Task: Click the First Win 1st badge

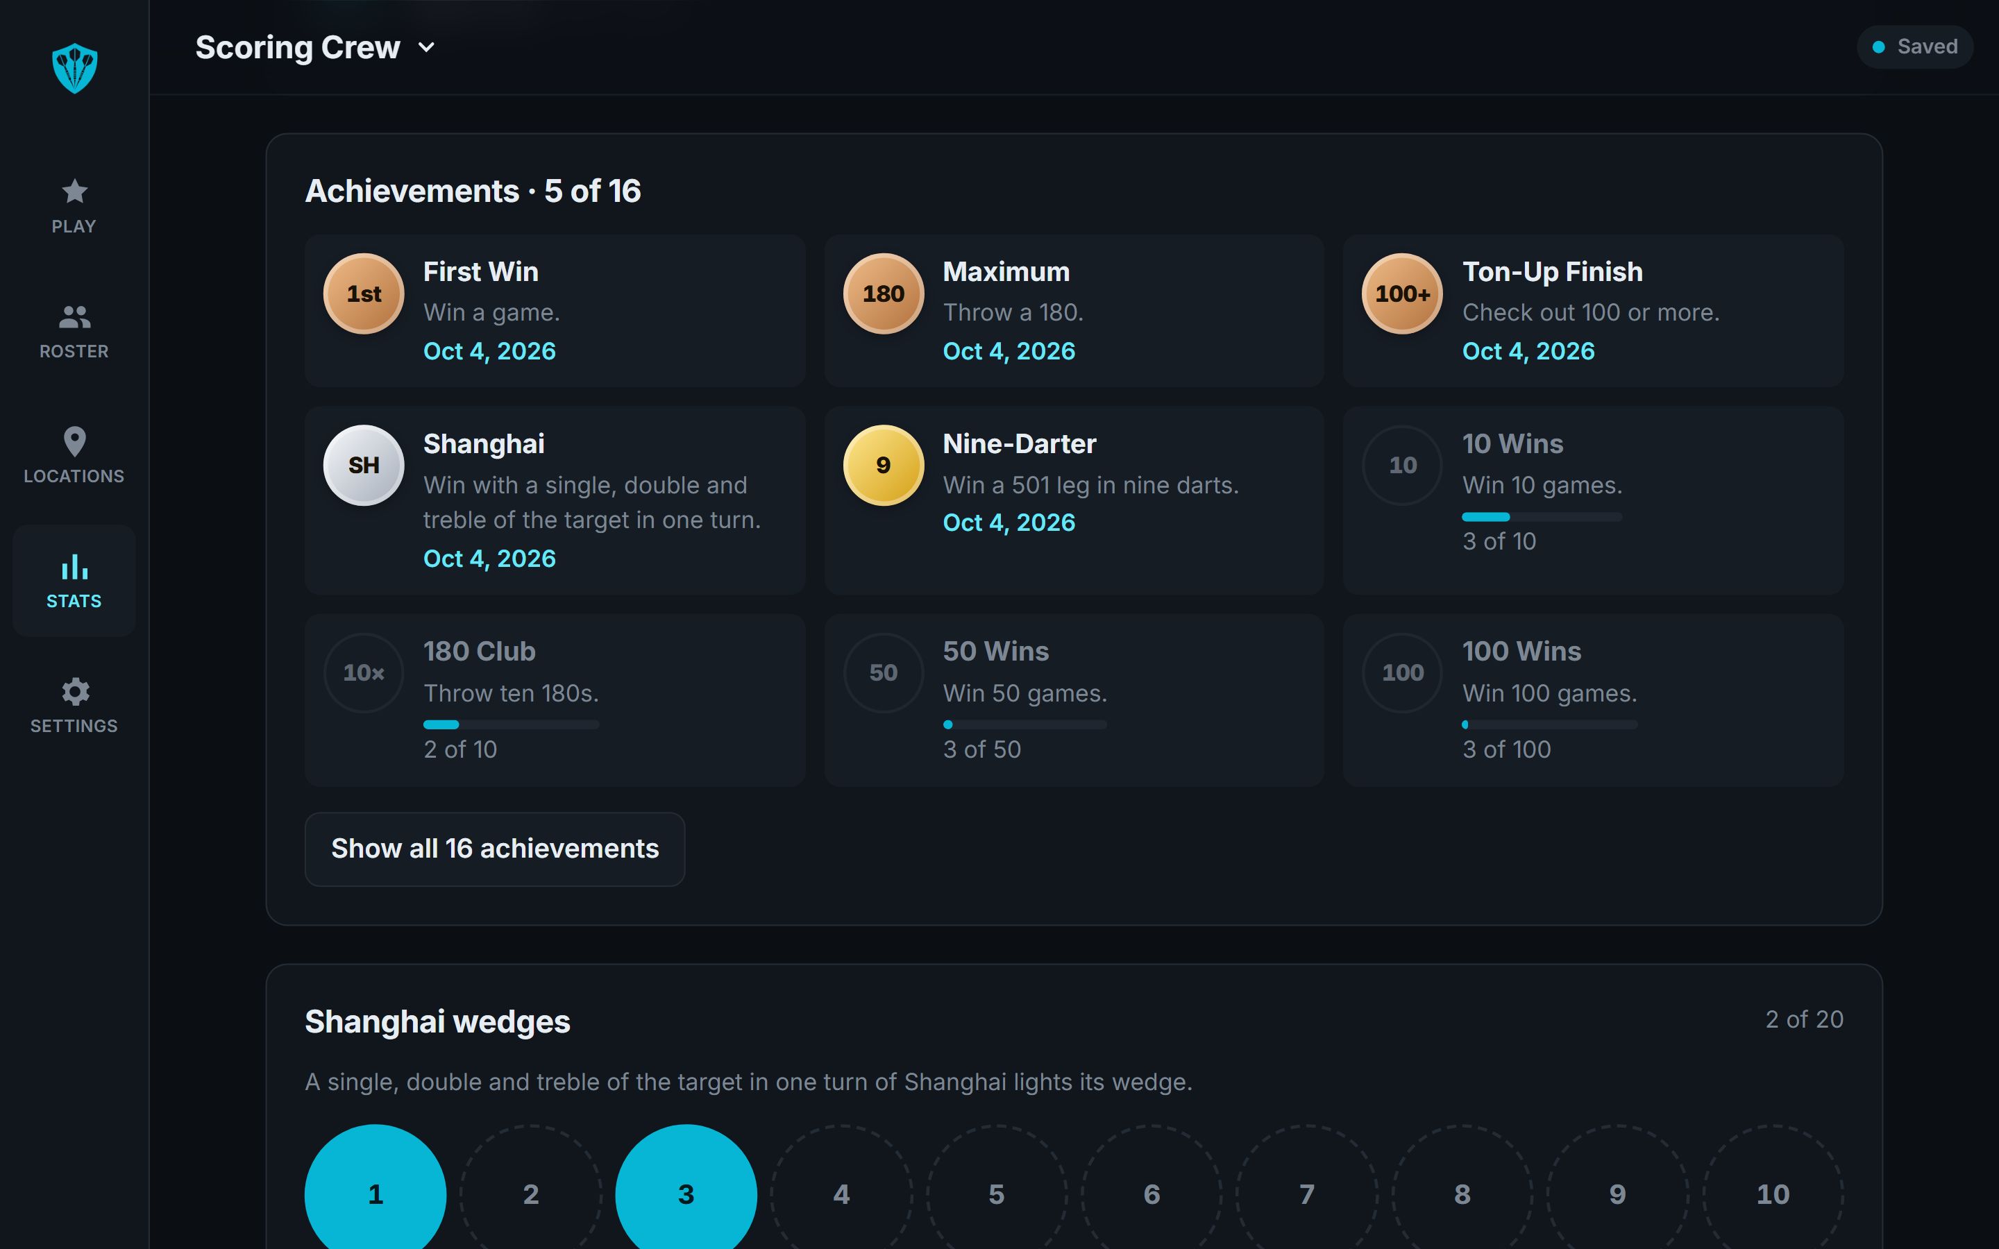Action: (x=364, y=294)
